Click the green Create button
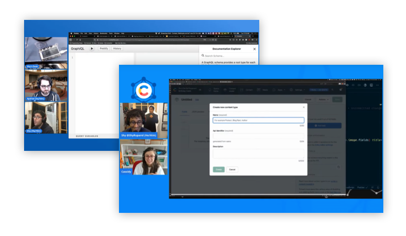 [x=219, y=169]
